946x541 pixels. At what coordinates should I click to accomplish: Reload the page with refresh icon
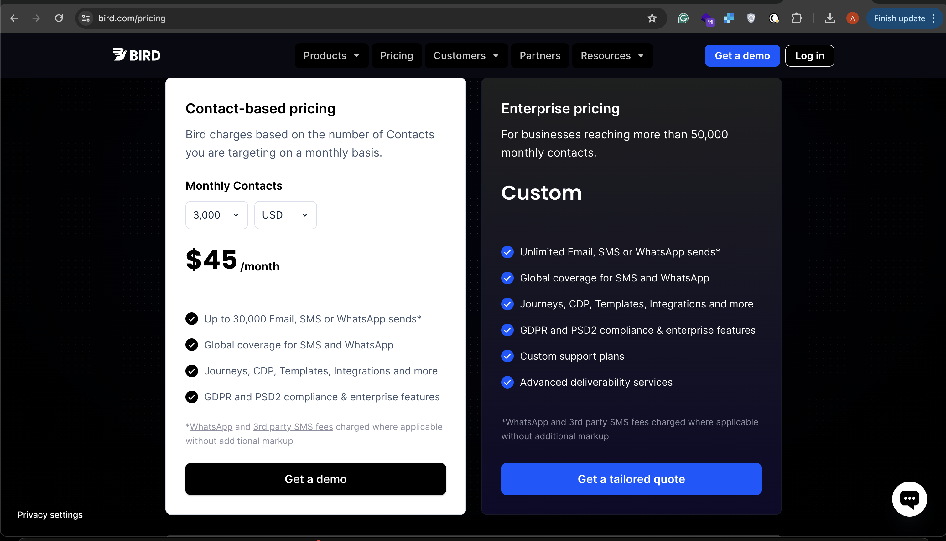click(59, 18)
